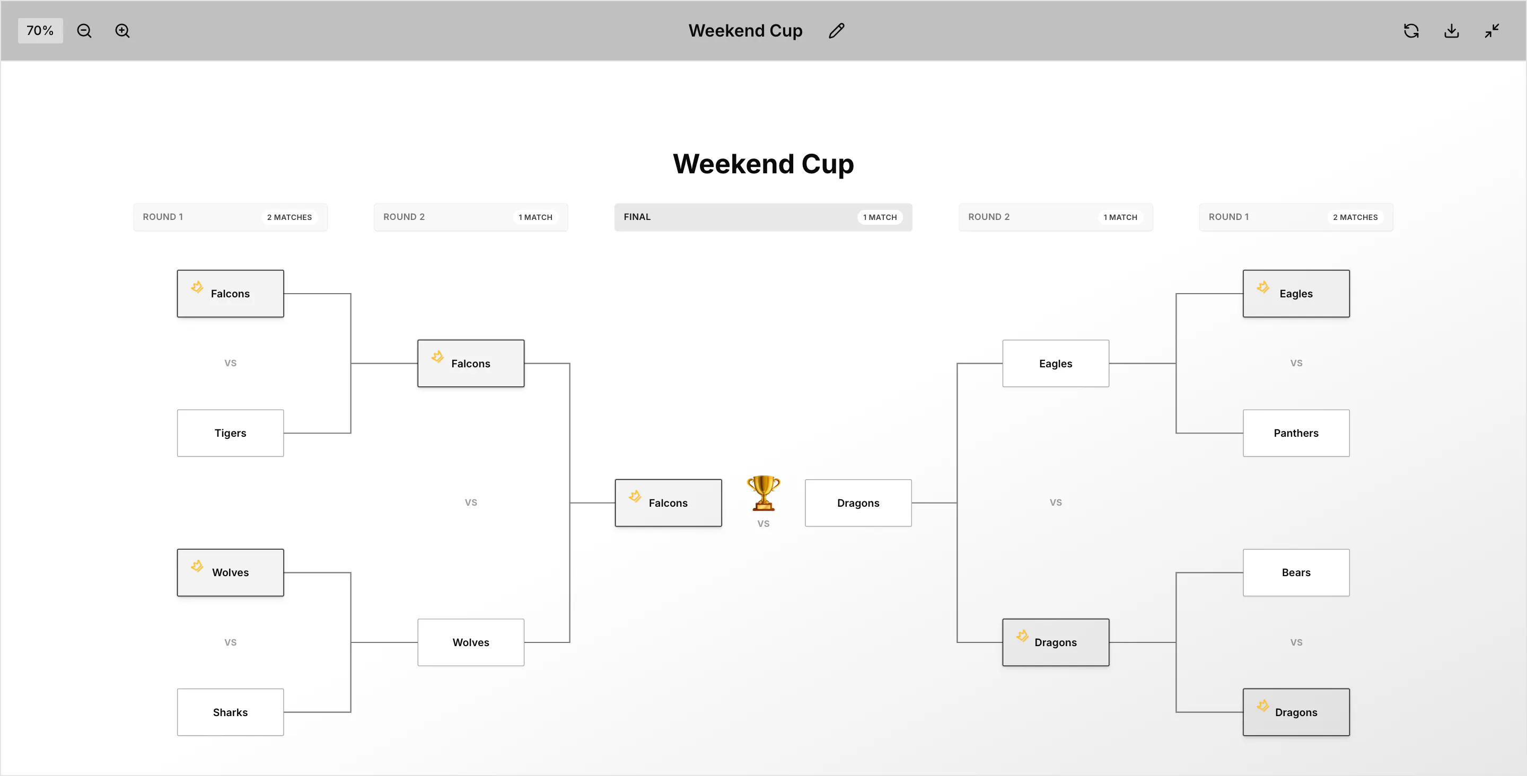The width and height of the screenshot is (1527, 776).
Task: Select the right ROUND 1 header
Action: click(1296, 217)
